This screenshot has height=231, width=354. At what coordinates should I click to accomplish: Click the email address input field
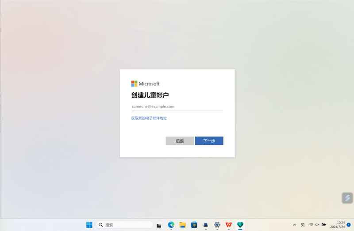pos(177,106)
